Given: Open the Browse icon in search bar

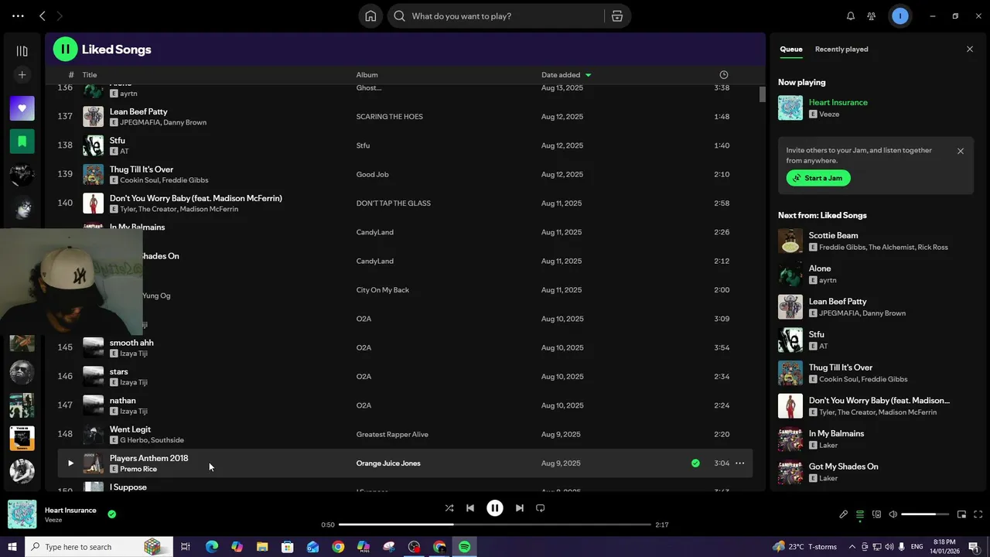Looking at the screenshot, I should tap(616, 15).
